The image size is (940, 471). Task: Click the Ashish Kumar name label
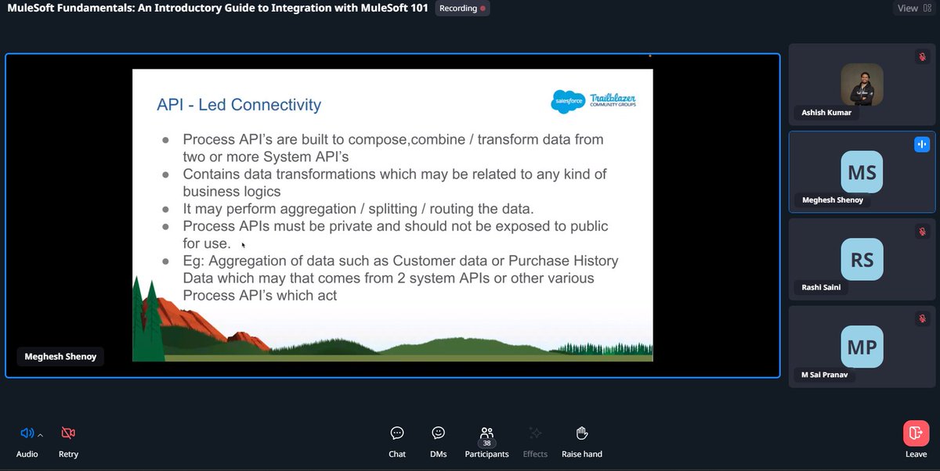pos(825,113)
